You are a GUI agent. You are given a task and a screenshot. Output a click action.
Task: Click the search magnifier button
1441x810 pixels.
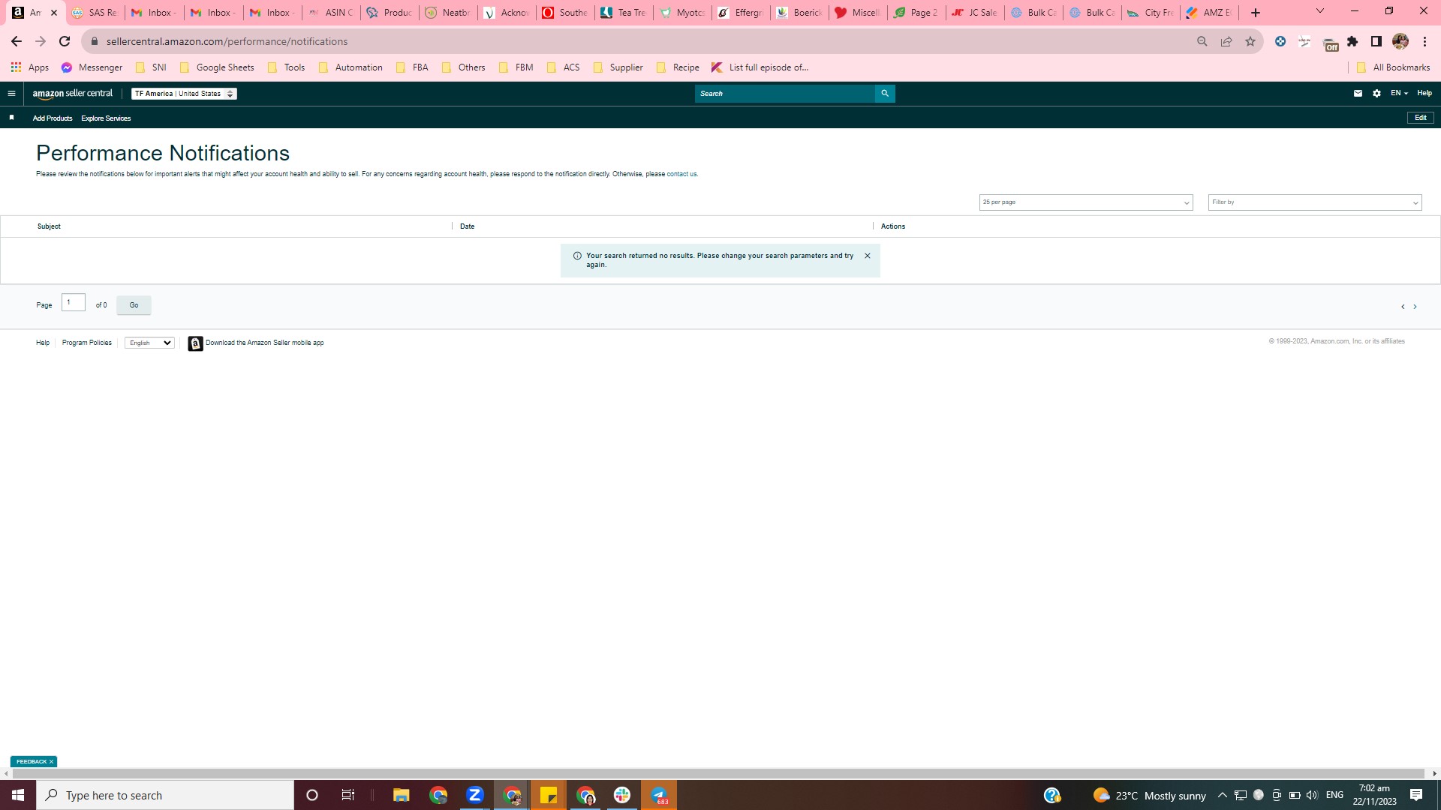click(885, 94)
